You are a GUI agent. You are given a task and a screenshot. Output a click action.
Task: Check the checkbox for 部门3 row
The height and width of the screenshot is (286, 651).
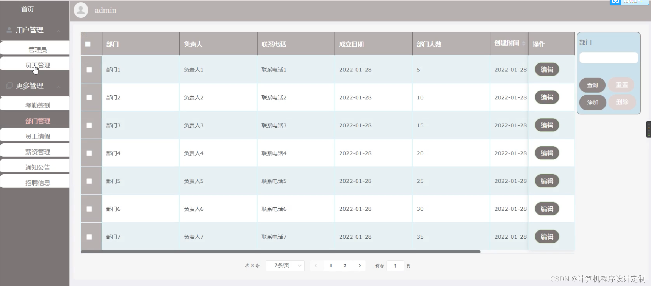(x=89, y=125)
